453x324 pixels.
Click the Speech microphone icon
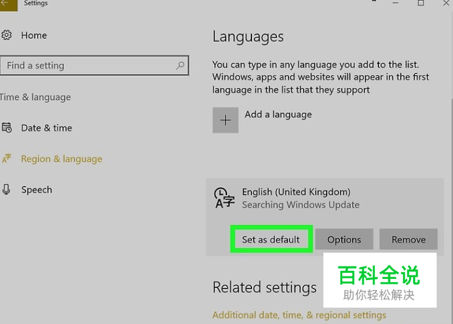pos(6,189)
